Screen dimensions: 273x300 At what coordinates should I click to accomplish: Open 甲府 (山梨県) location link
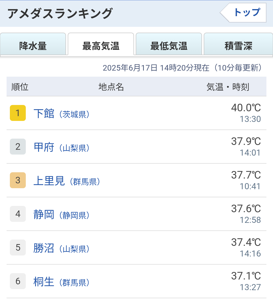click(61, 147)
